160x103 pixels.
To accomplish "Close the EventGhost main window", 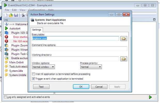I will [153, 5].
